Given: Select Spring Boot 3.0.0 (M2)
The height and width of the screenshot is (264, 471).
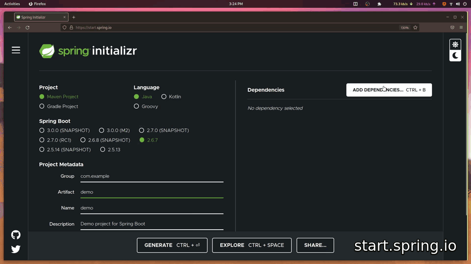Looking at the screenshot, I should (x=102, y=131).
